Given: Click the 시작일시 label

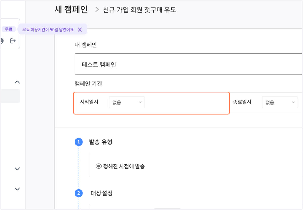Looking at the screenshot, I should [x=89, y=102].
